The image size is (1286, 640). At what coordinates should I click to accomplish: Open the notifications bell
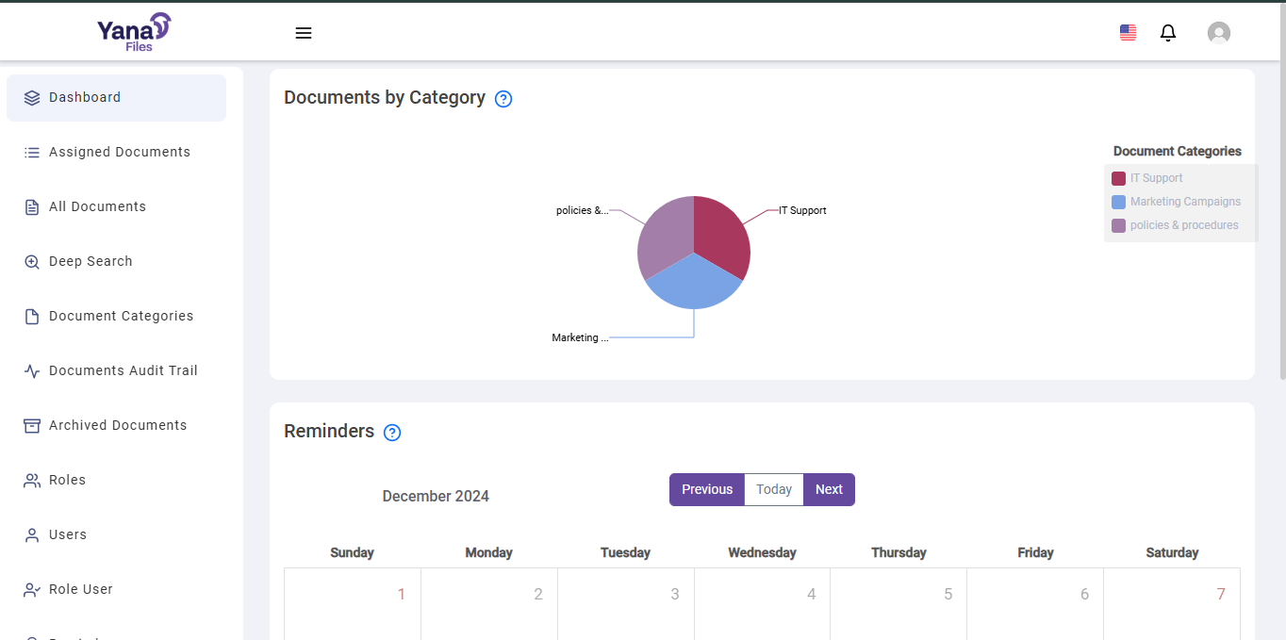1167,33
